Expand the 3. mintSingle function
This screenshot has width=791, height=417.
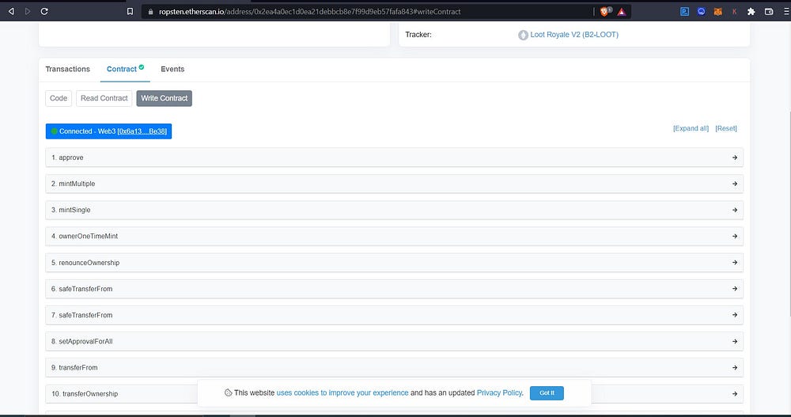coord(394,210)
